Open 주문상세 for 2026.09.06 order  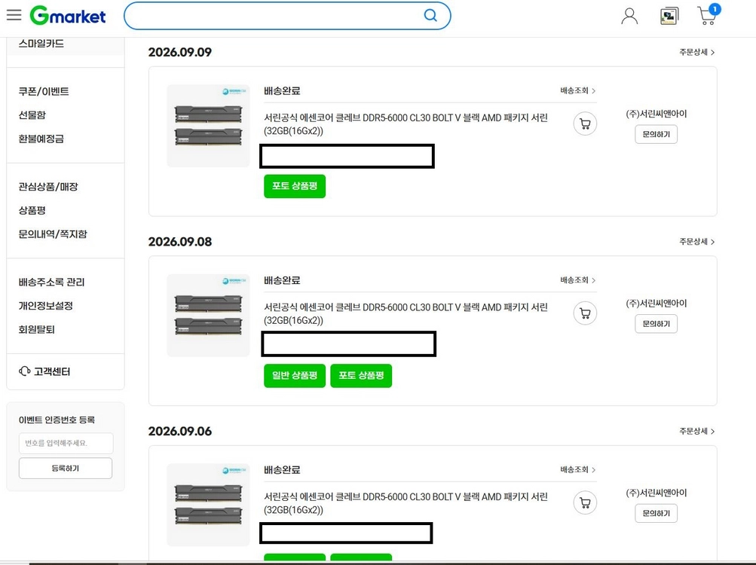[x=696, y=431]
